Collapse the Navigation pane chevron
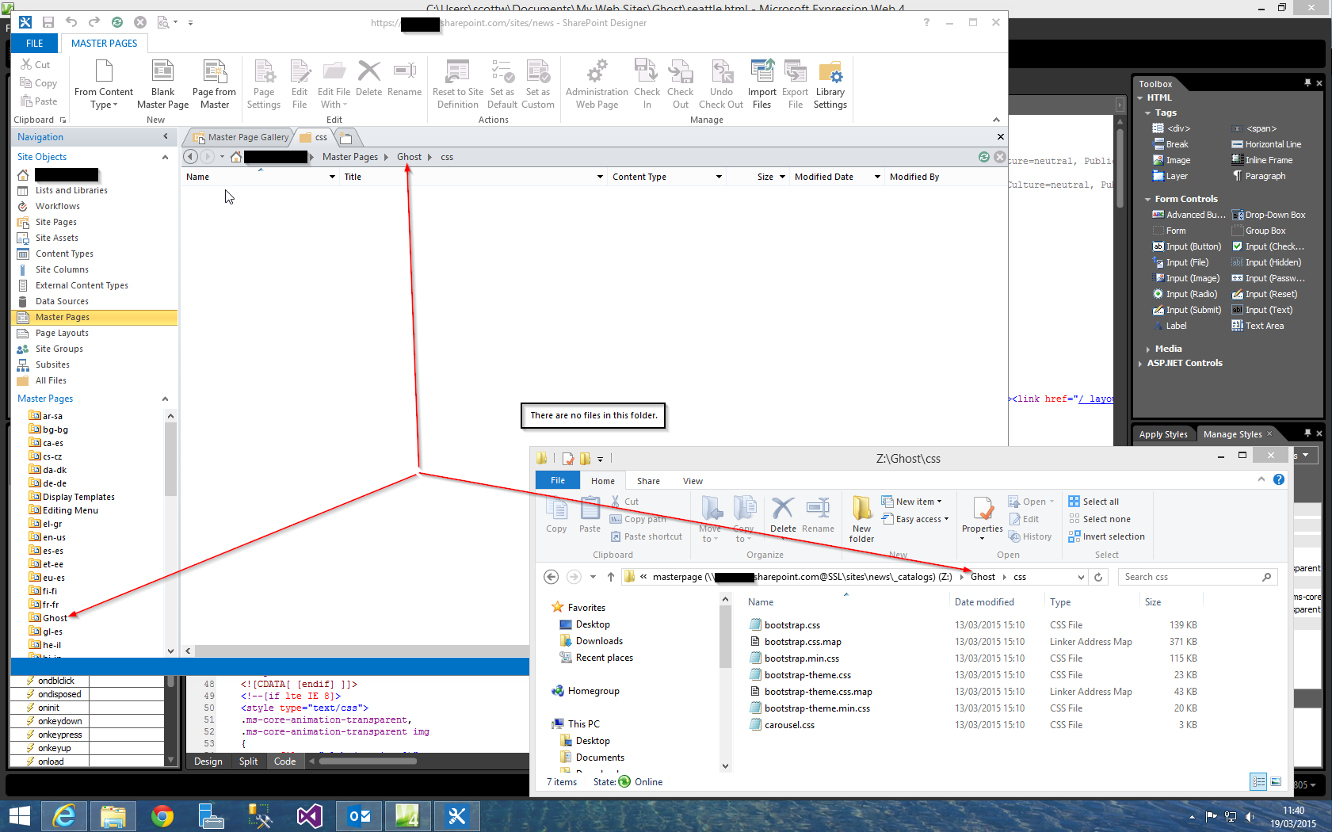The image size is (1332, 832). (165, 137)
